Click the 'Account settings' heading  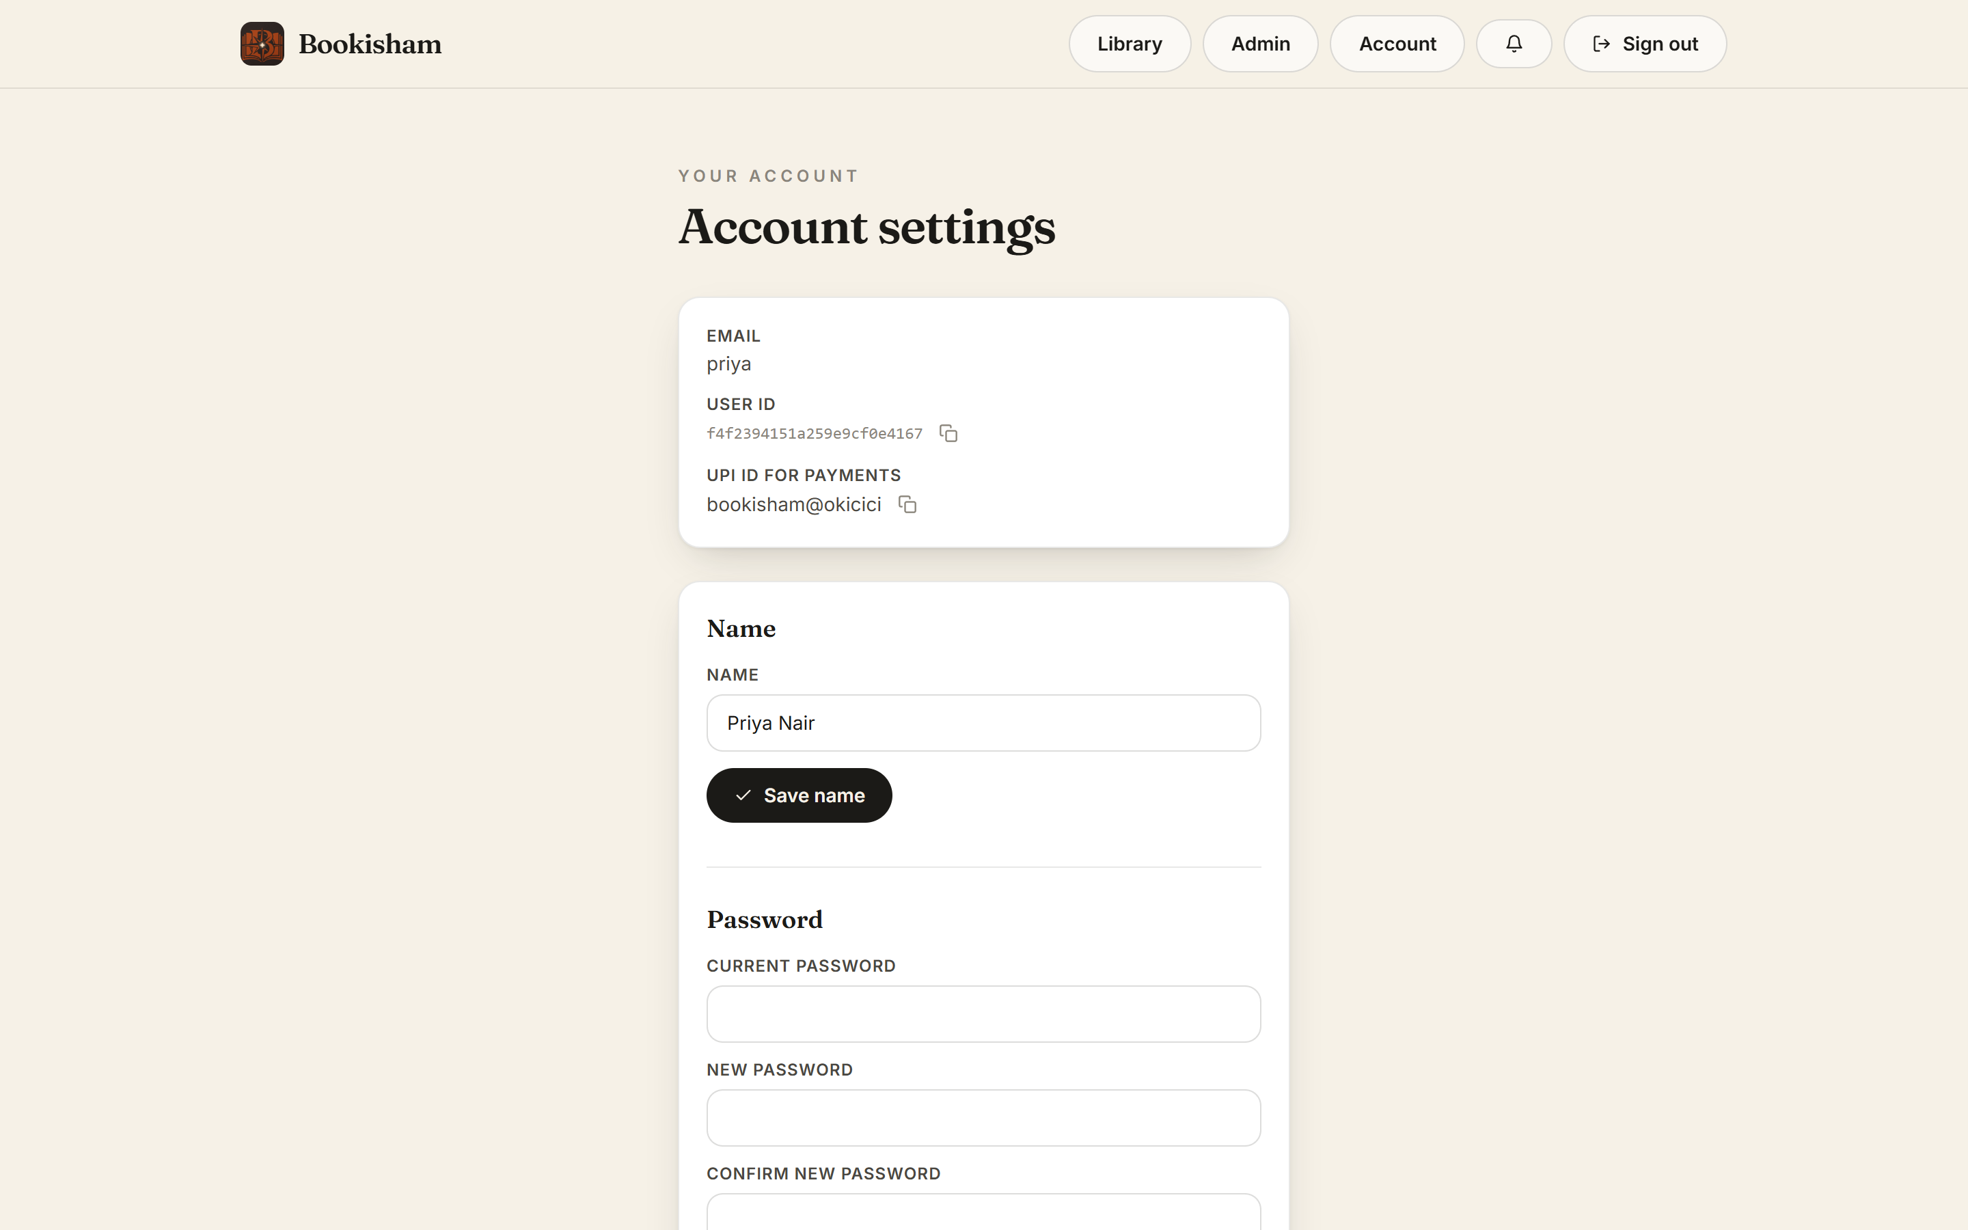(x=867, y=227)
